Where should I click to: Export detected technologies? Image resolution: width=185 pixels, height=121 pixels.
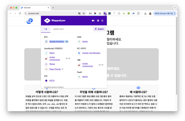pos(99,29)
